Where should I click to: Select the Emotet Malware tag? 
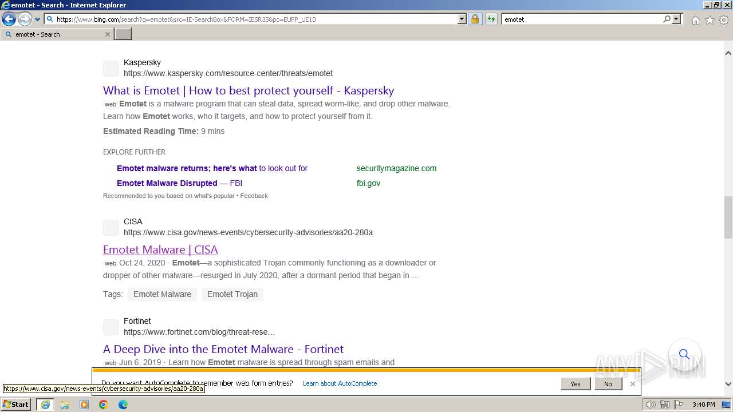[162, 294]
